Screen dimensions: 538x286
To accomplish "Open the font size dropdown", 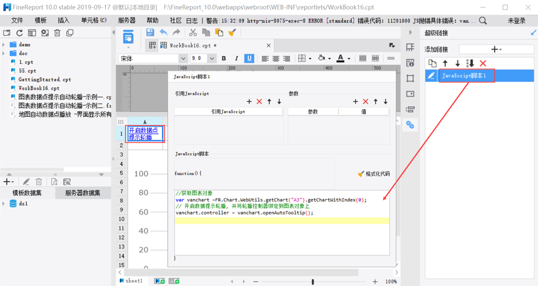I will (212, 59).
